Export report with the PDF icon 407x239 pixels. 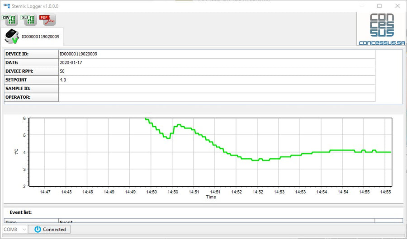pyautogui.click(x=47, y=20)
